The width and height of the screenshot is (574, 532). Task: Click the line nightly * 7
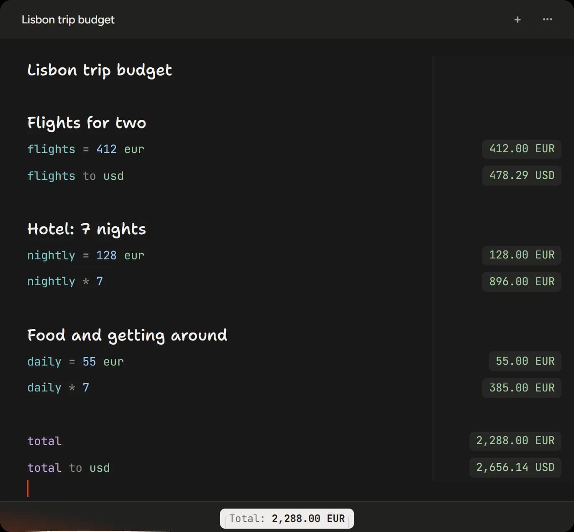tap(65, 281)
